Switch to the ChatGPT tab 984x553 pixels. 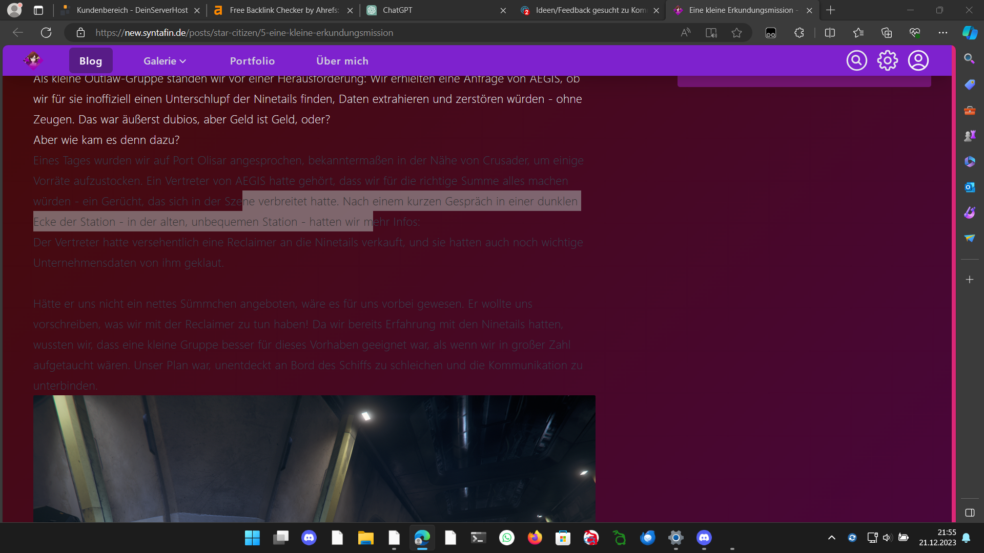click(x=397, y=10)
